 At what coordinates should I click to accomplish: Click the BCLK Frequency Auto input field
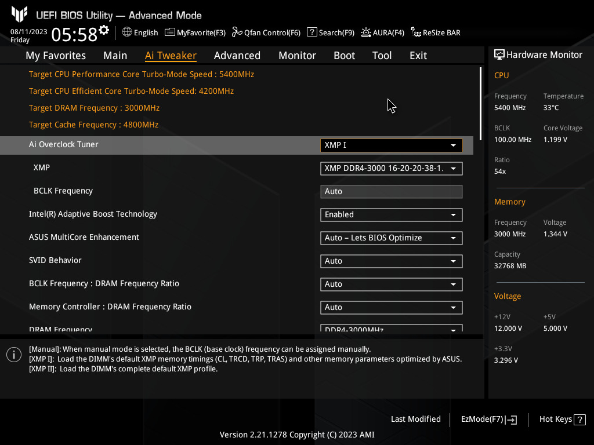[x=392, y=191]
